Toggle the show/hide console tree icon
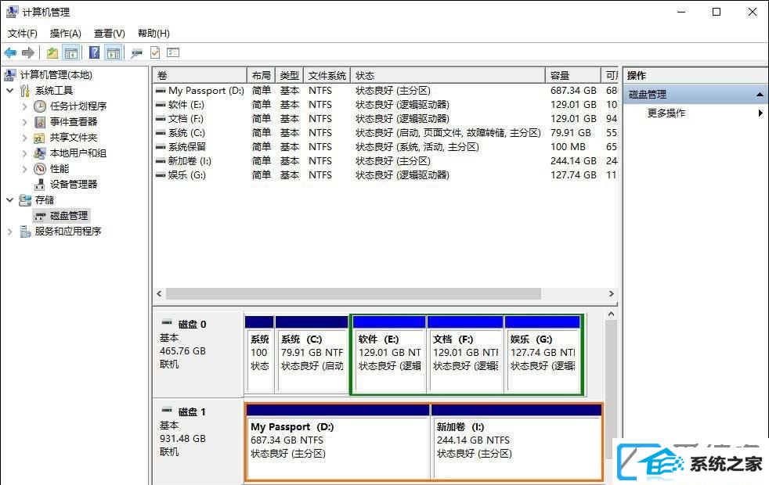The height and width of the screenshot is (485, 769). [71, 52]
